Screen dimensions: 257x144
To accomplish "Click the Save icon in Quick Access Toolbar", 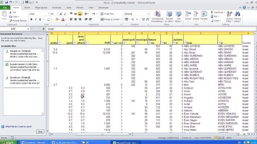I will (x=6, y=2).
